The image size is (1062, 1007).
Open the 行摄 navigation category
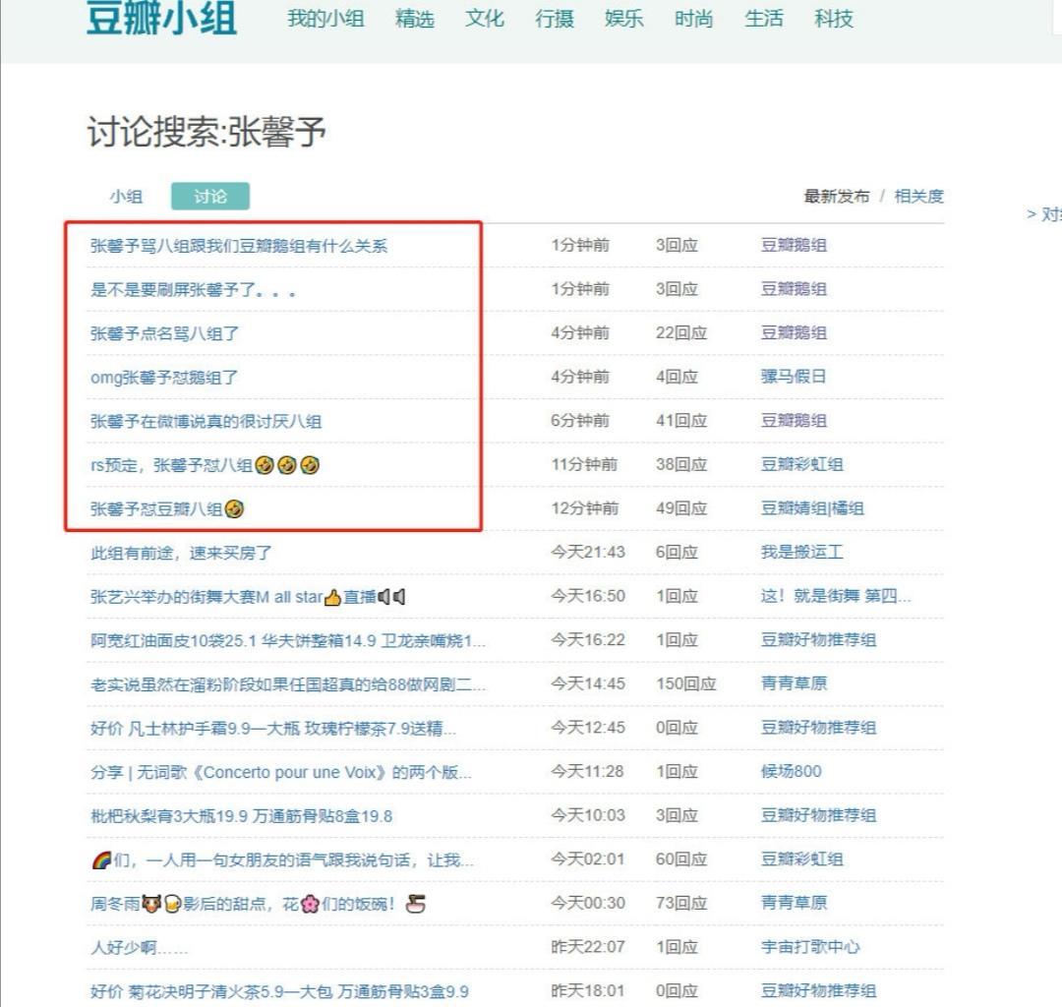point(554,19)
